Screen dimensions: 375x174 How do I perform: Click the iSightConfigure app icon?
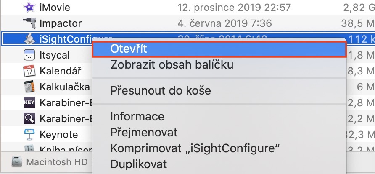[29, 39]
